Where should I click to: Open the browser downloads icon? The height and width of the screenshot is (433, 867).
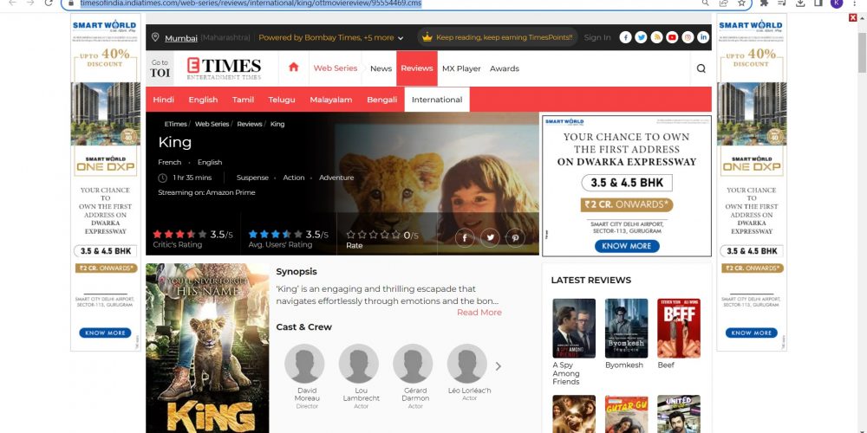pos(800,3)
